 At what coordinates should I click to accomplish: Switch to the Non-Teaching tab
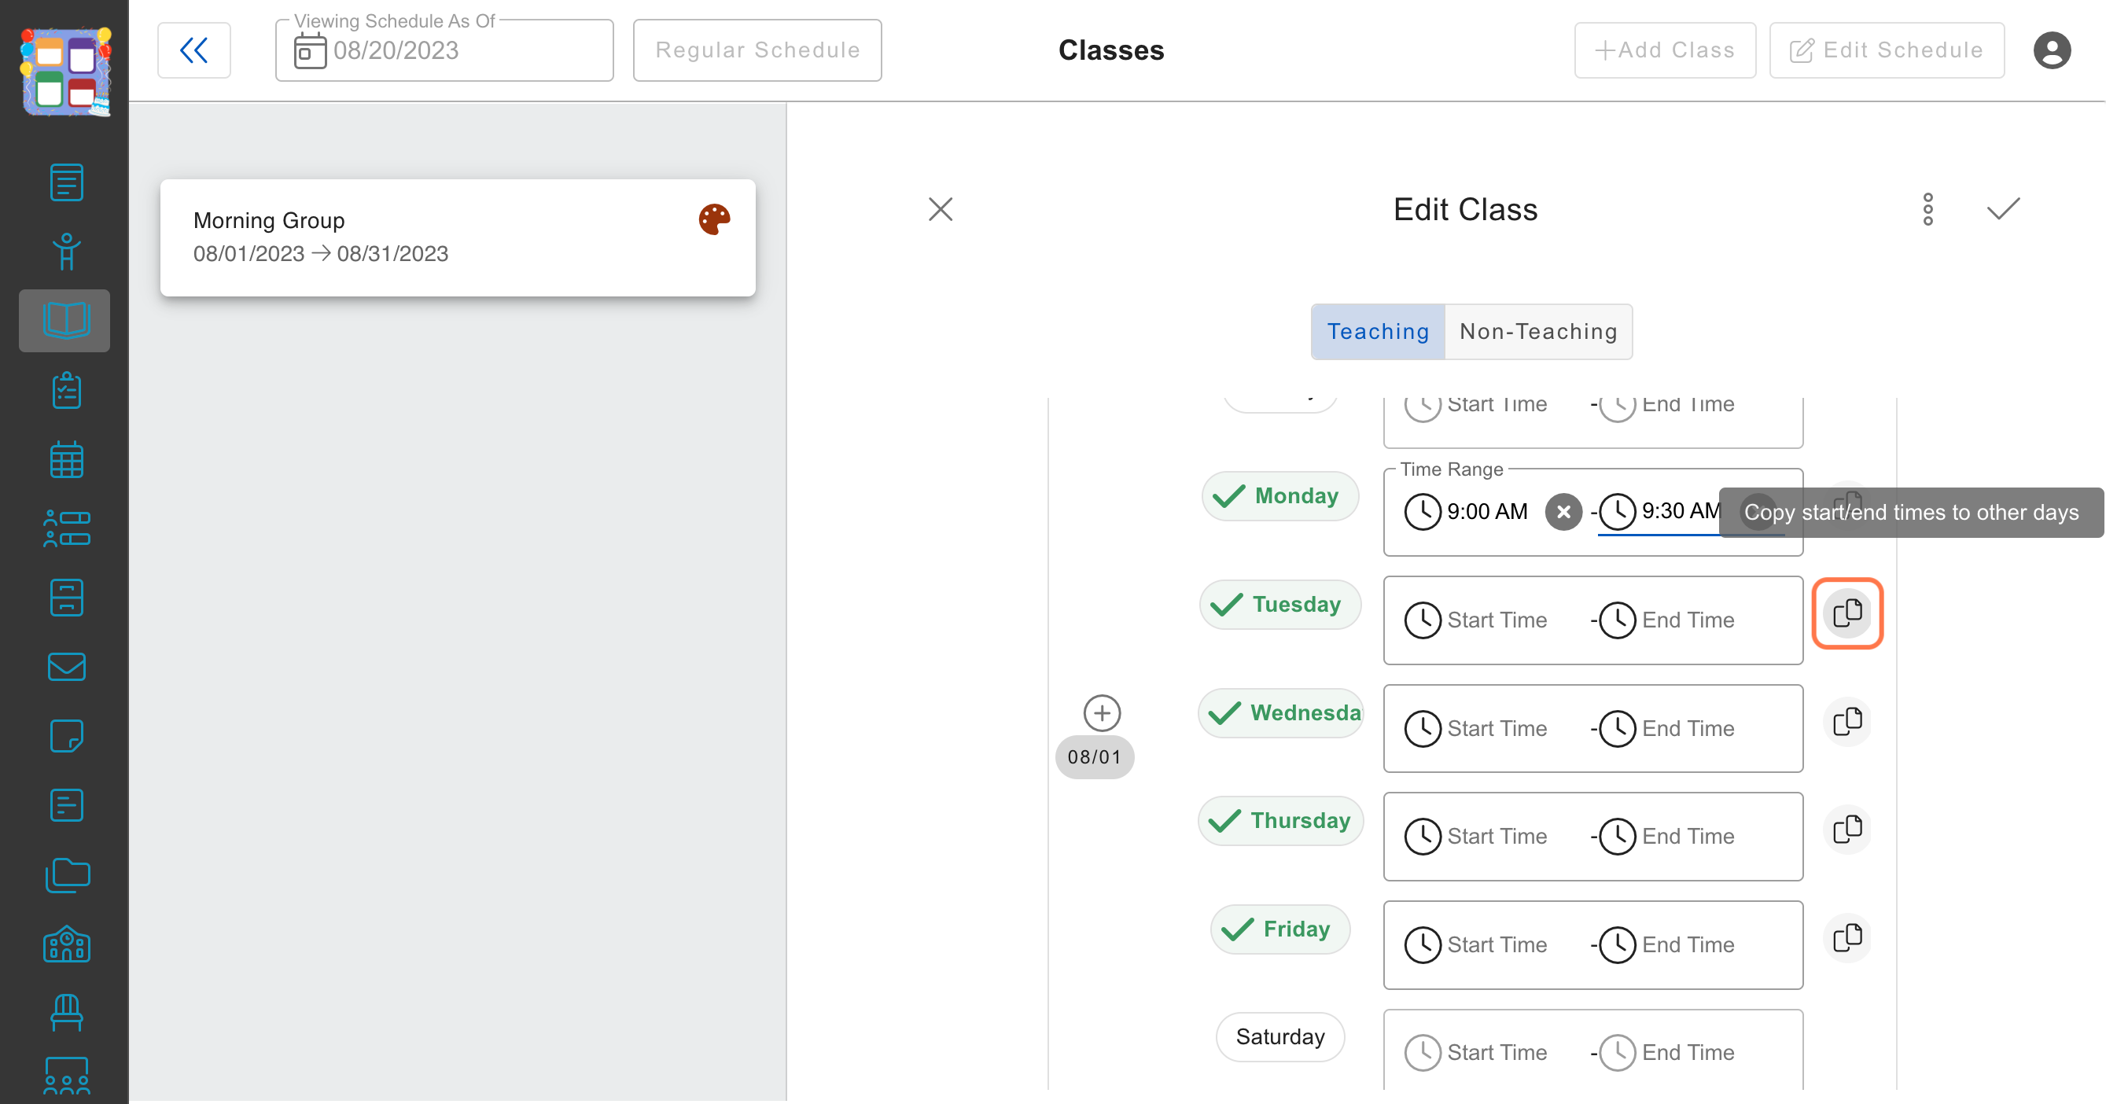pyautogui.click(x=1537, y=332)
